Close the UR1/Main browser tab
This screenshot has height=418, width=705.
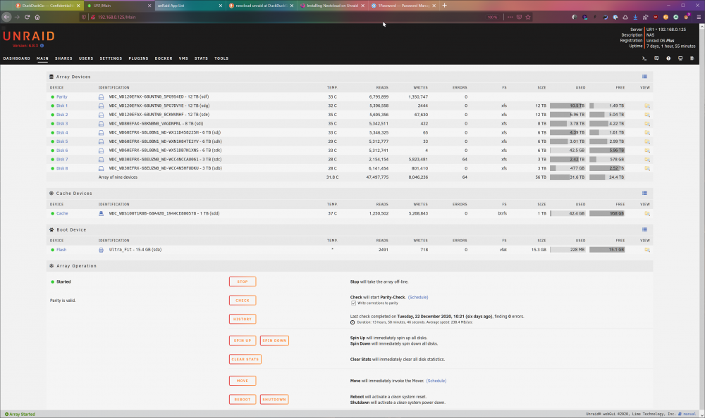click(149, 6)
